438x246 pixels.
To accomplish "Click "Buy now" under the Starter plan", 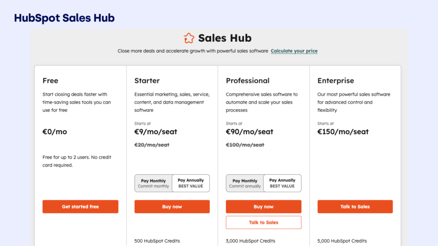I will pos(172,206).
